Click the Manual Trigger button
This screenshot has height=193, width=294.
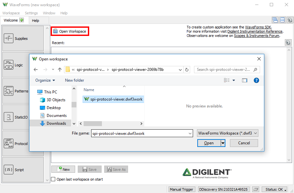pos(182,189)
